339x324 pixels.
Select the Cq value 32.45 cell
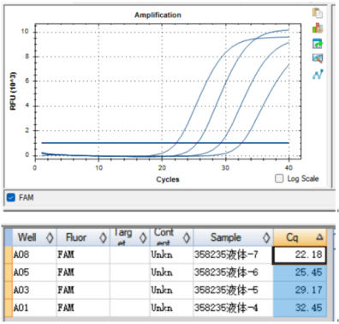(x=300, y=308)
